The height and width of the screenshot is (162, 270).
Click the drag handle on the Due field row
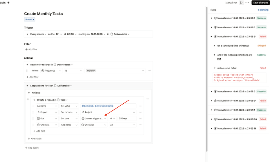tap(33, 118)
